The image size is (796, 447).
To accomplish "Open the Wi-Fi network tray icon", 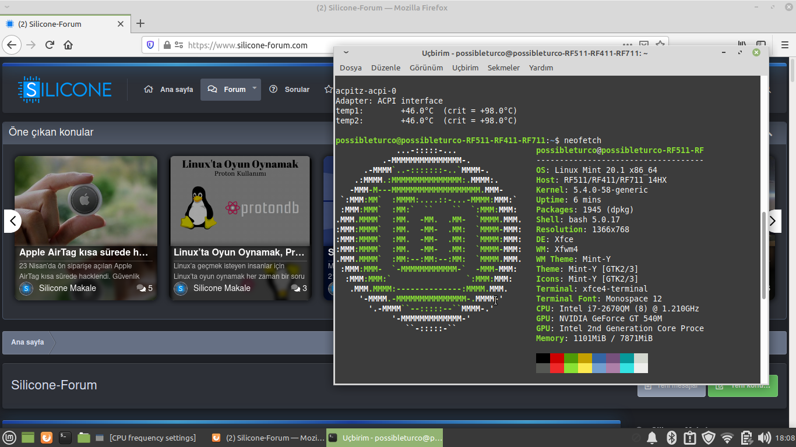I will [x=727, y=438].
